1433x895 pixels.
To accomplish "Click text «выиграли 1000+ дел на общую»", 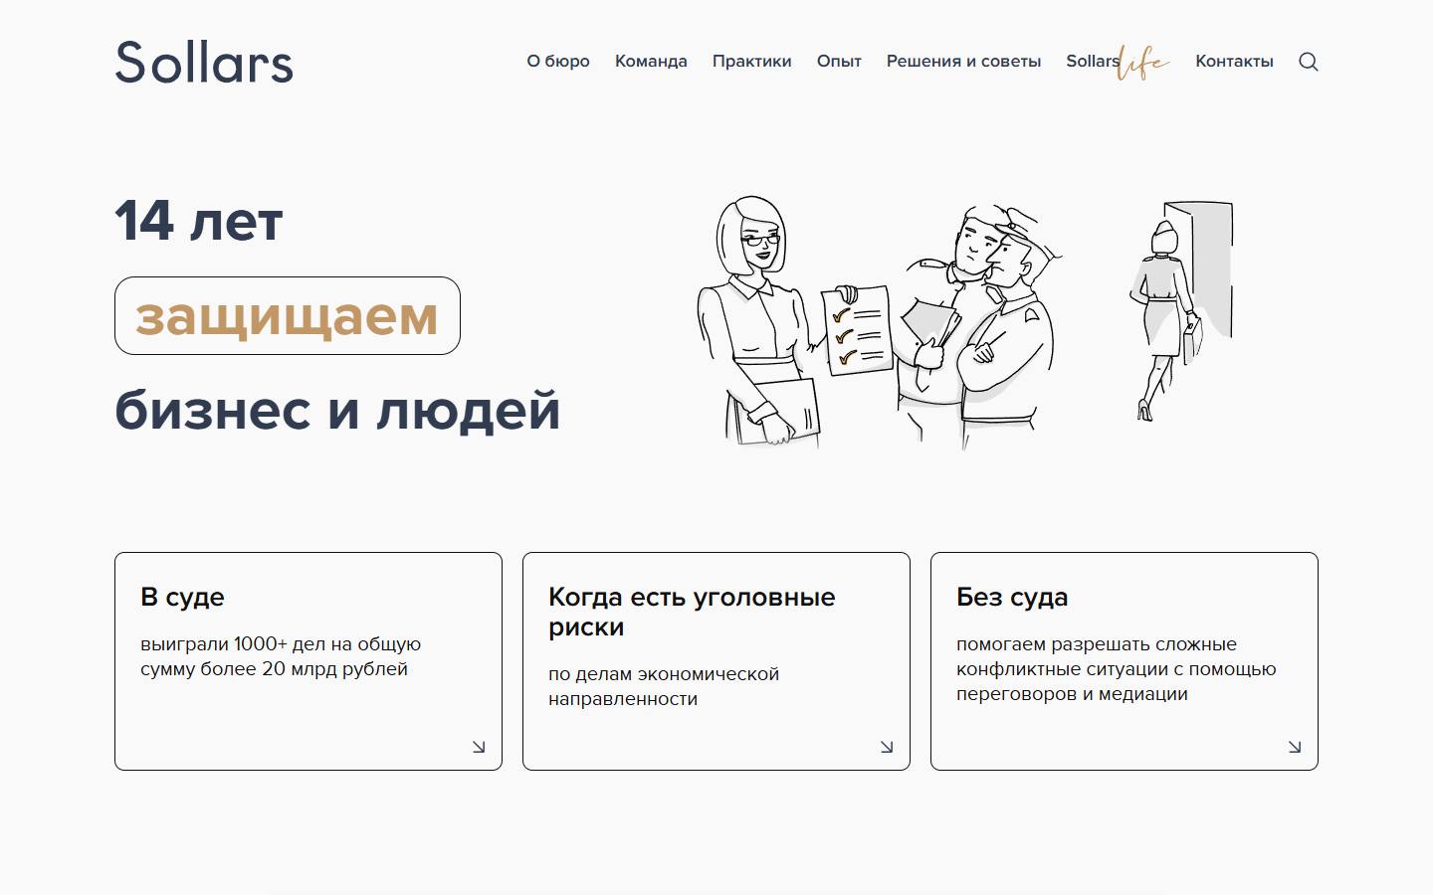I will [281, 644].
